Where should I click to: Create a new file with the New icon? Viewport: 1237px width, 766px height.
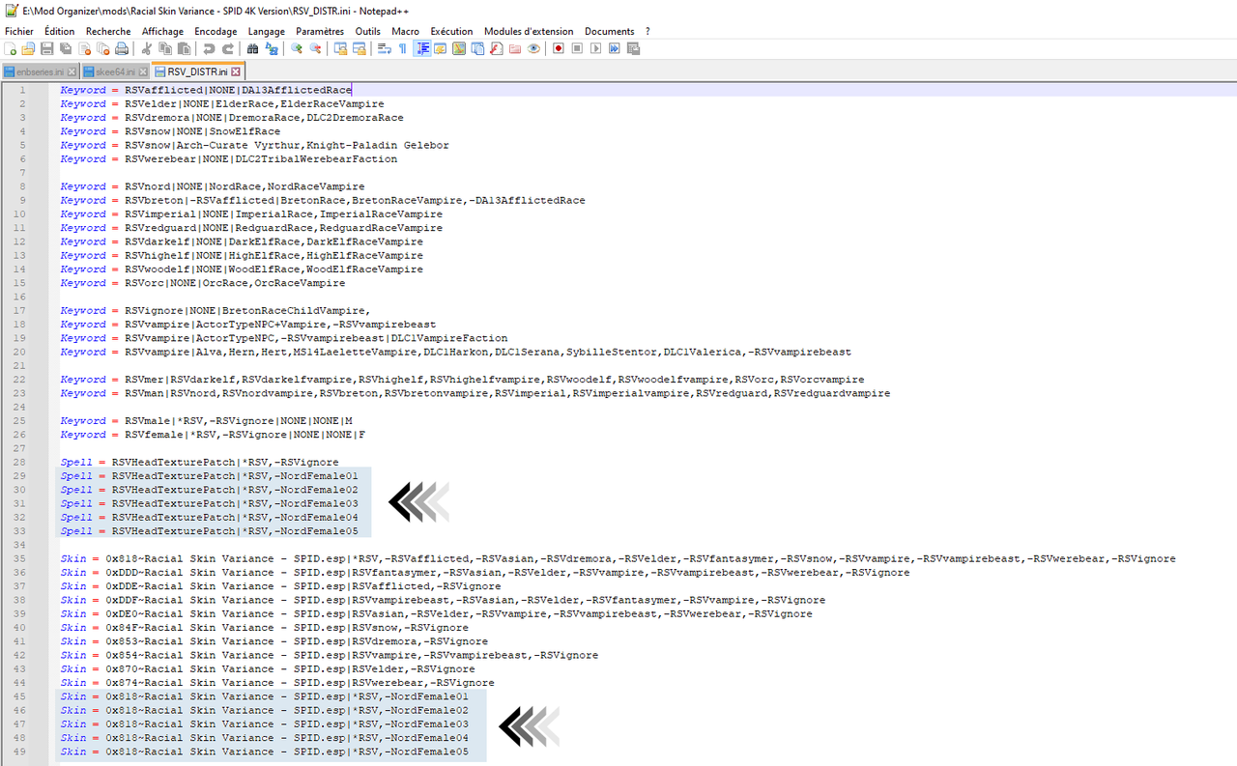click(11, 48)
